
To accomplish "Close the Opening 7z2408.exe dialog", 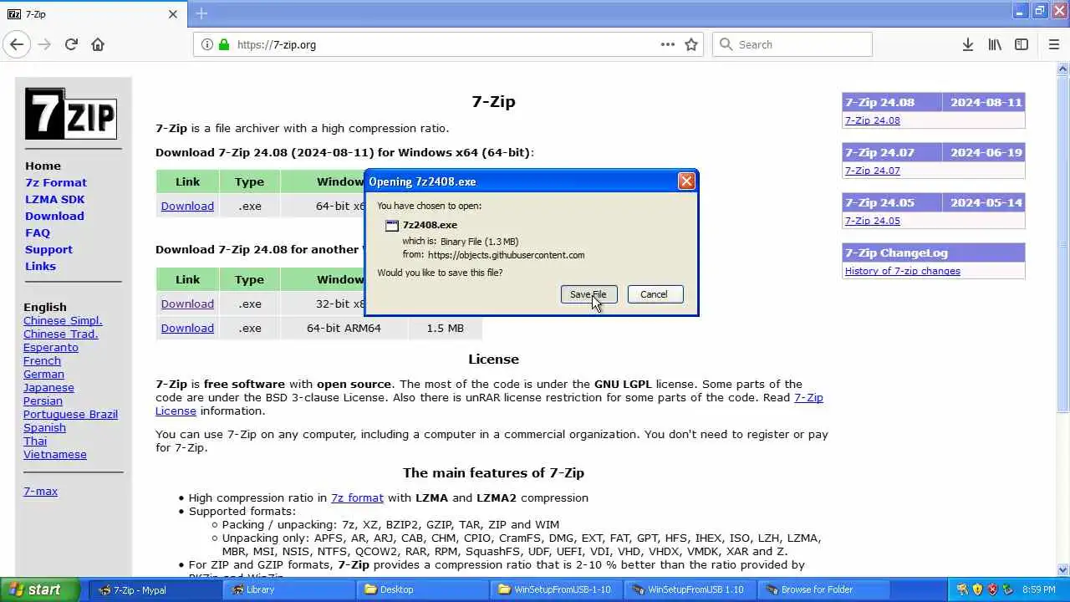I will (686, 181).
